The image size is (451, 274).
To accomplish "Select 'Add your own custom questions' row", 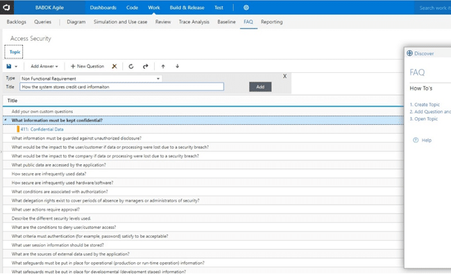I will point(203,112).
